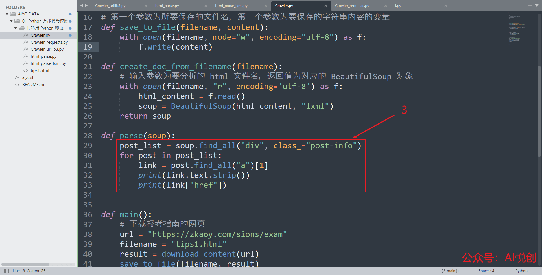The width and height of the screenshot is (542, 275).
Task: Collapse the 01-Python folder arrow
Action: point(11,21)
